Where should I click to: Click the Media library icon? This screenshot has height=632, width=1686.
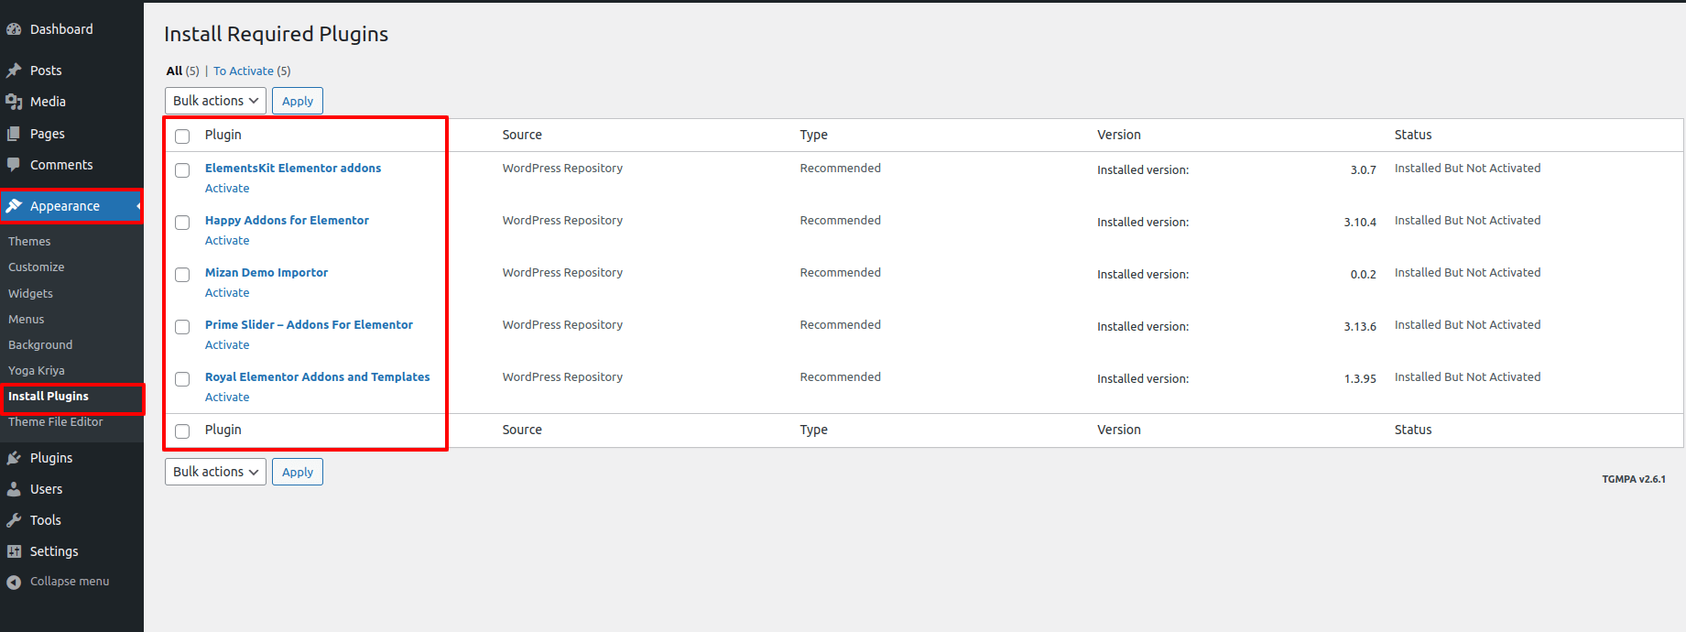tap(14, 102)
